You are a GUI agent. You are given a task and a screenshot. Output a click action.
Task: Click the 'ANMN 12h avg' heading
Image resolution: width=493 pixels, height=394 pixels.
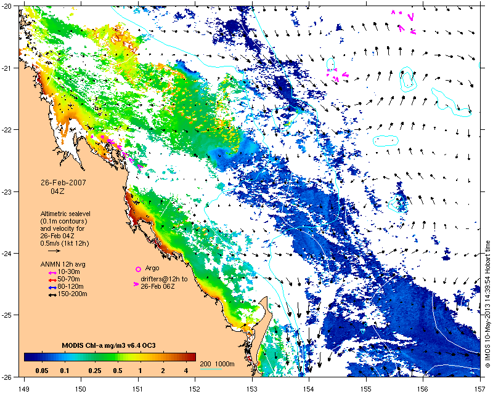[63, 264]
